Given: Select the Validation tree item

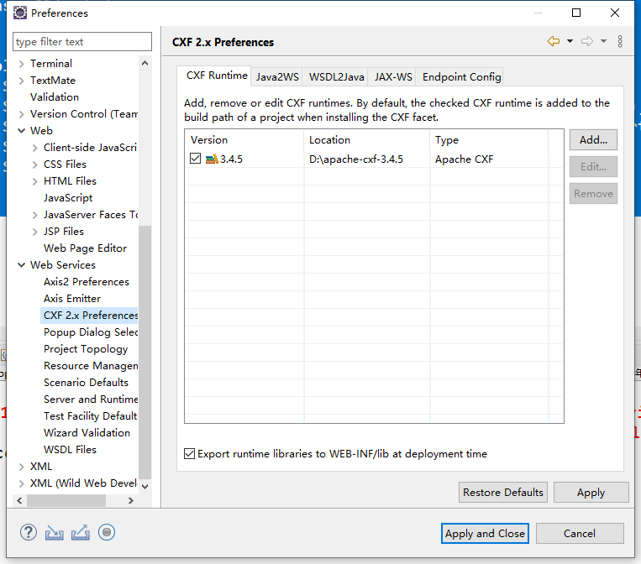Looking at the screenshot, I should tap(55, 97).
